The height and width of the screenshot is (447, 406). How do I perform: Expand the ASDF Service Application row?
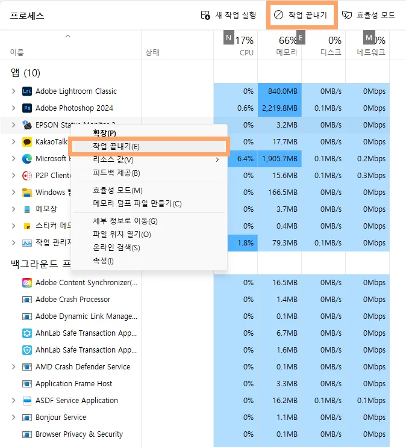tap(13, 400)
